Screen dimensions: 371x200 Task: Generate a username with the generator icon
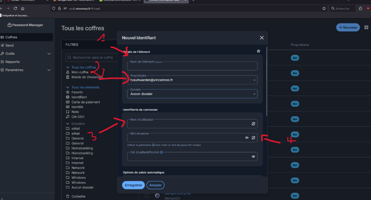tap(253, 124)
